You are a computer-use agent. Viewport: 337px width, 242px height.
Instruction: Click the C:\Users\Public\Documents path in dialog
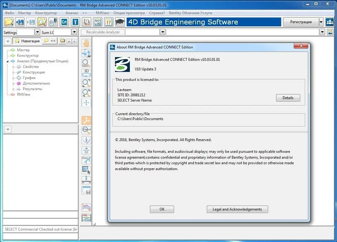click(140, 119)
